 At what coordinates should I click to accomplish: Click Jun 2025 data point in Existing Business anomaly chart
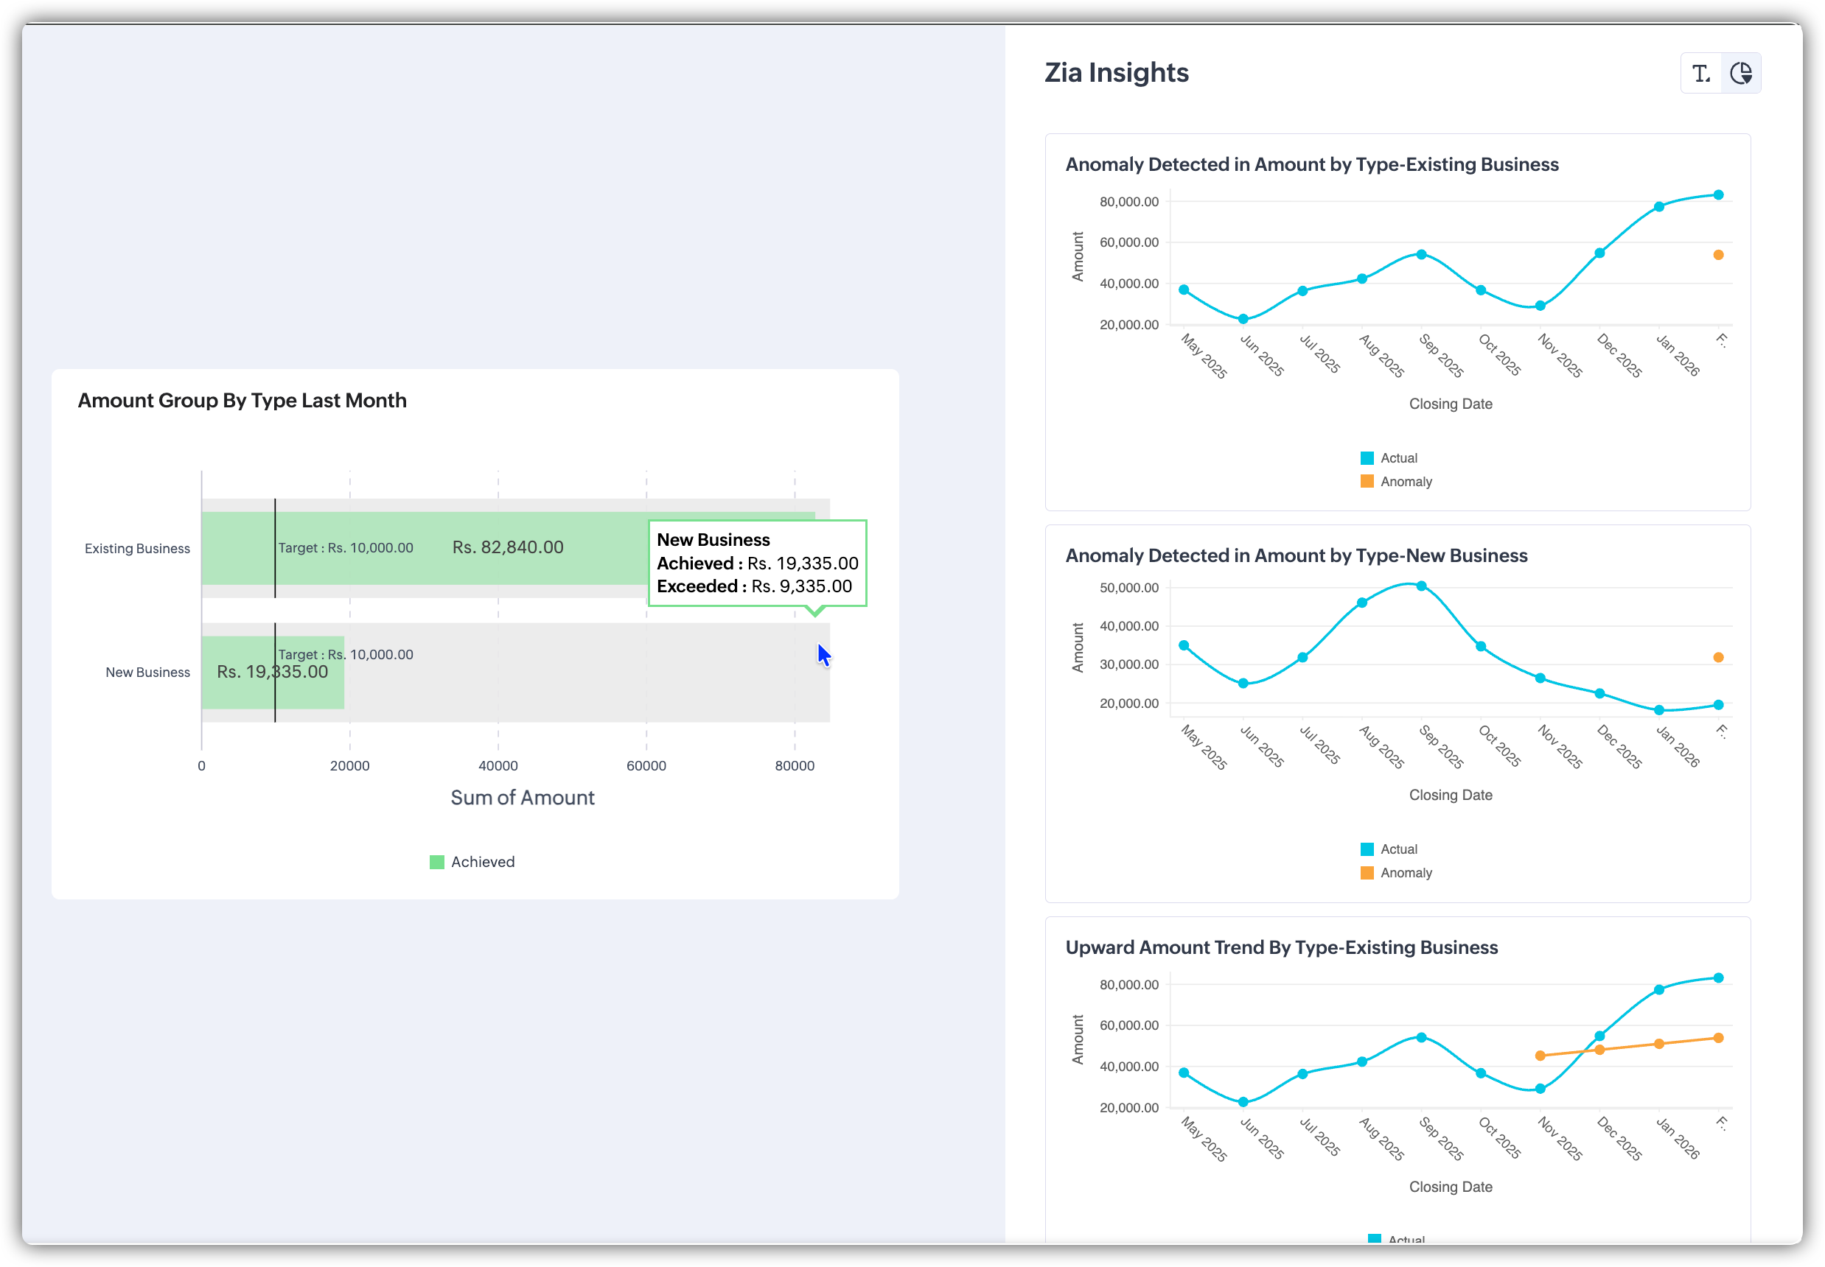1243,319
